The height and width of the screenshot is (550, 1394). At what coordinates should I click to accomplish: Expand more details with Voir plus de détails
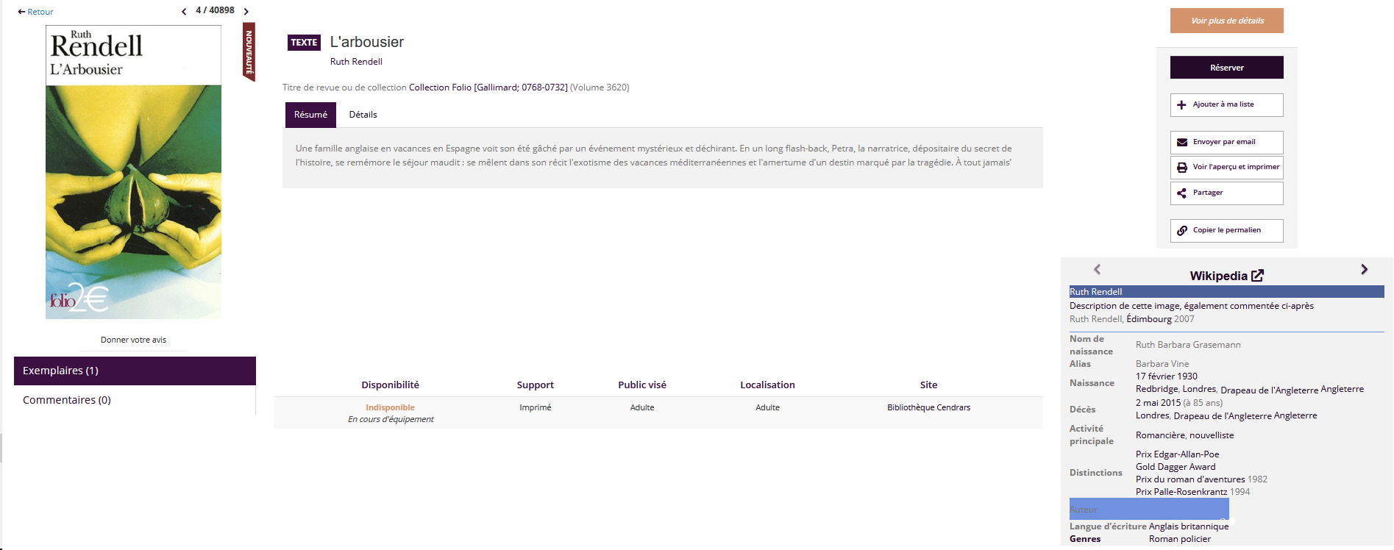click(1226, 21)
